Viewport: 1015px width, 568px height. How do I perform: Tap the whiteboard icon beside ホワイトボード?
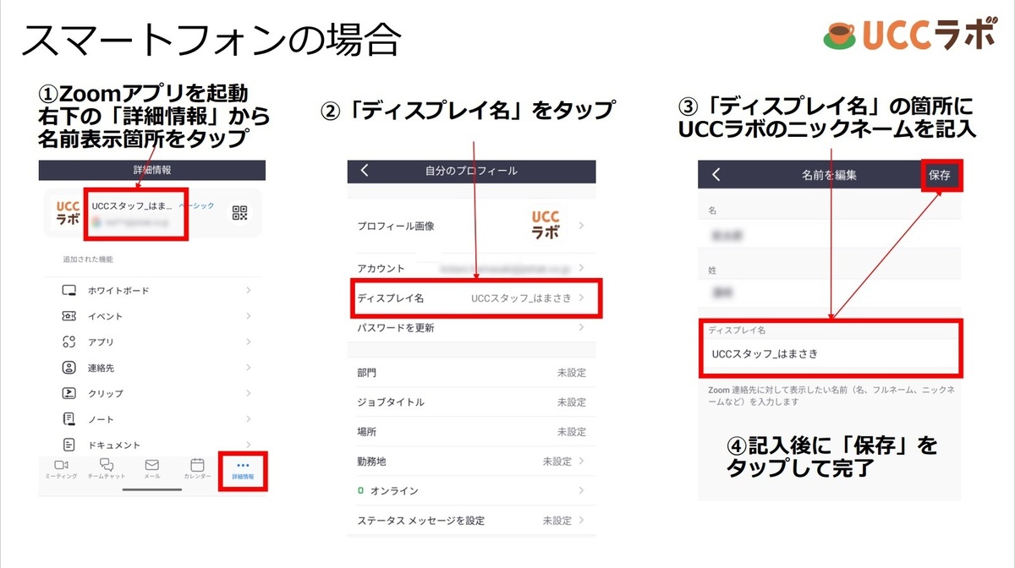click(x=69, y=291)
